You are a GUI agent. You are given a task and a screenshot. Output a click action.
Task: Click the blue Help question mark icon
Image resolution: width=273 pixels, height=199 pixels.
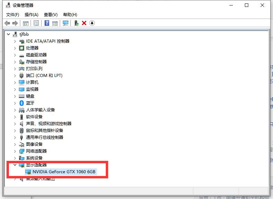(47, 23)
